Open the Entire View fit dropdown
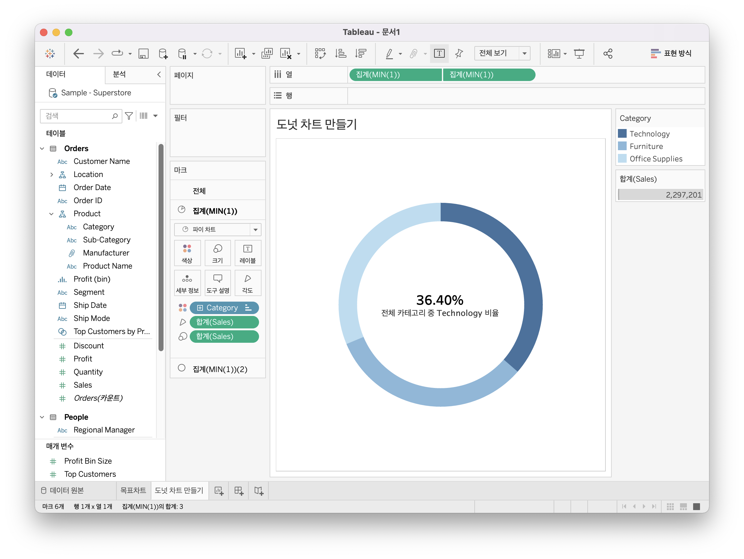This screenshot has width=744, height=559. point(502,53)
